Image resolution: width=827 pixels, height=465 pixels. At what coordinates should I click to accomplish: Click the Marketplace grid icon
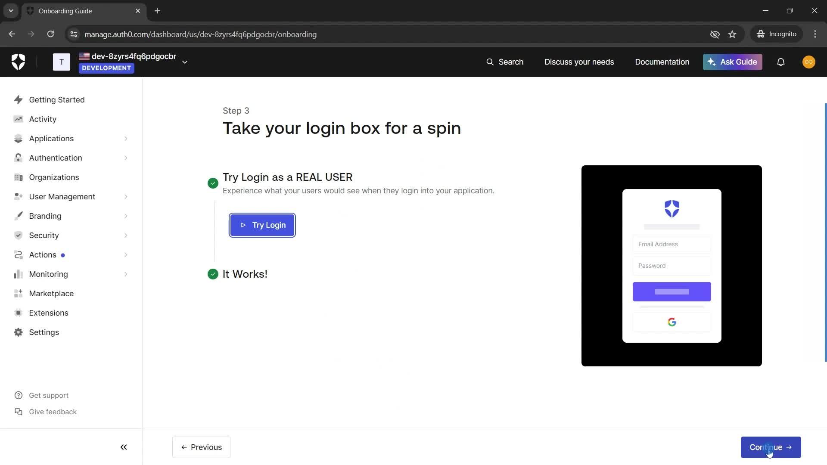[18, 294]
